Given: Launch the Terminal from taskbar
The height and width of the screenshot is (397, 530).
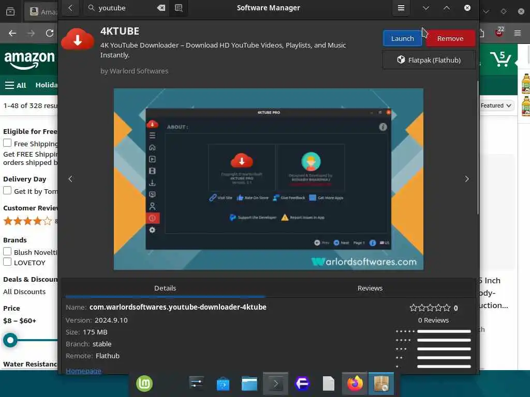Looking at the screenshot, I should coord(275,384).
